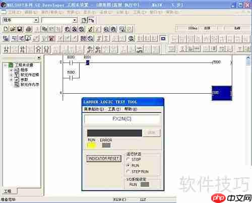Click the INDICATOR RESET button
This screenshot has height=203, width=252.
pyautogui.click(x=104, y=159)
